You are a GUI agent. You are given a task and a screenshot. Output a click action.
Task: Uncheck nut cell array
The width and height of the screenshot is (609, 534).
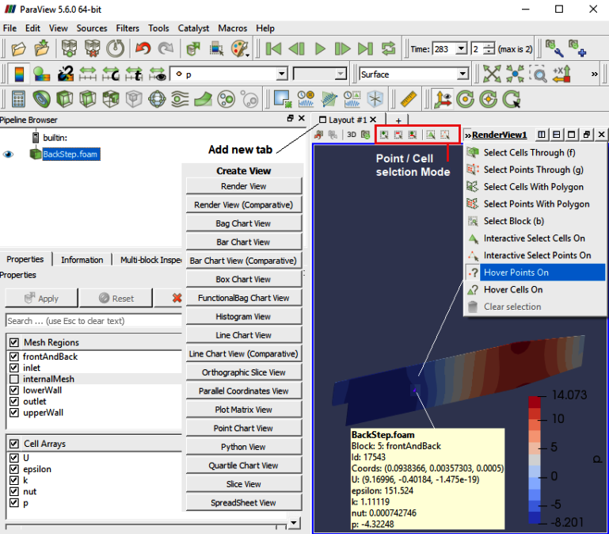pos(14,491)
